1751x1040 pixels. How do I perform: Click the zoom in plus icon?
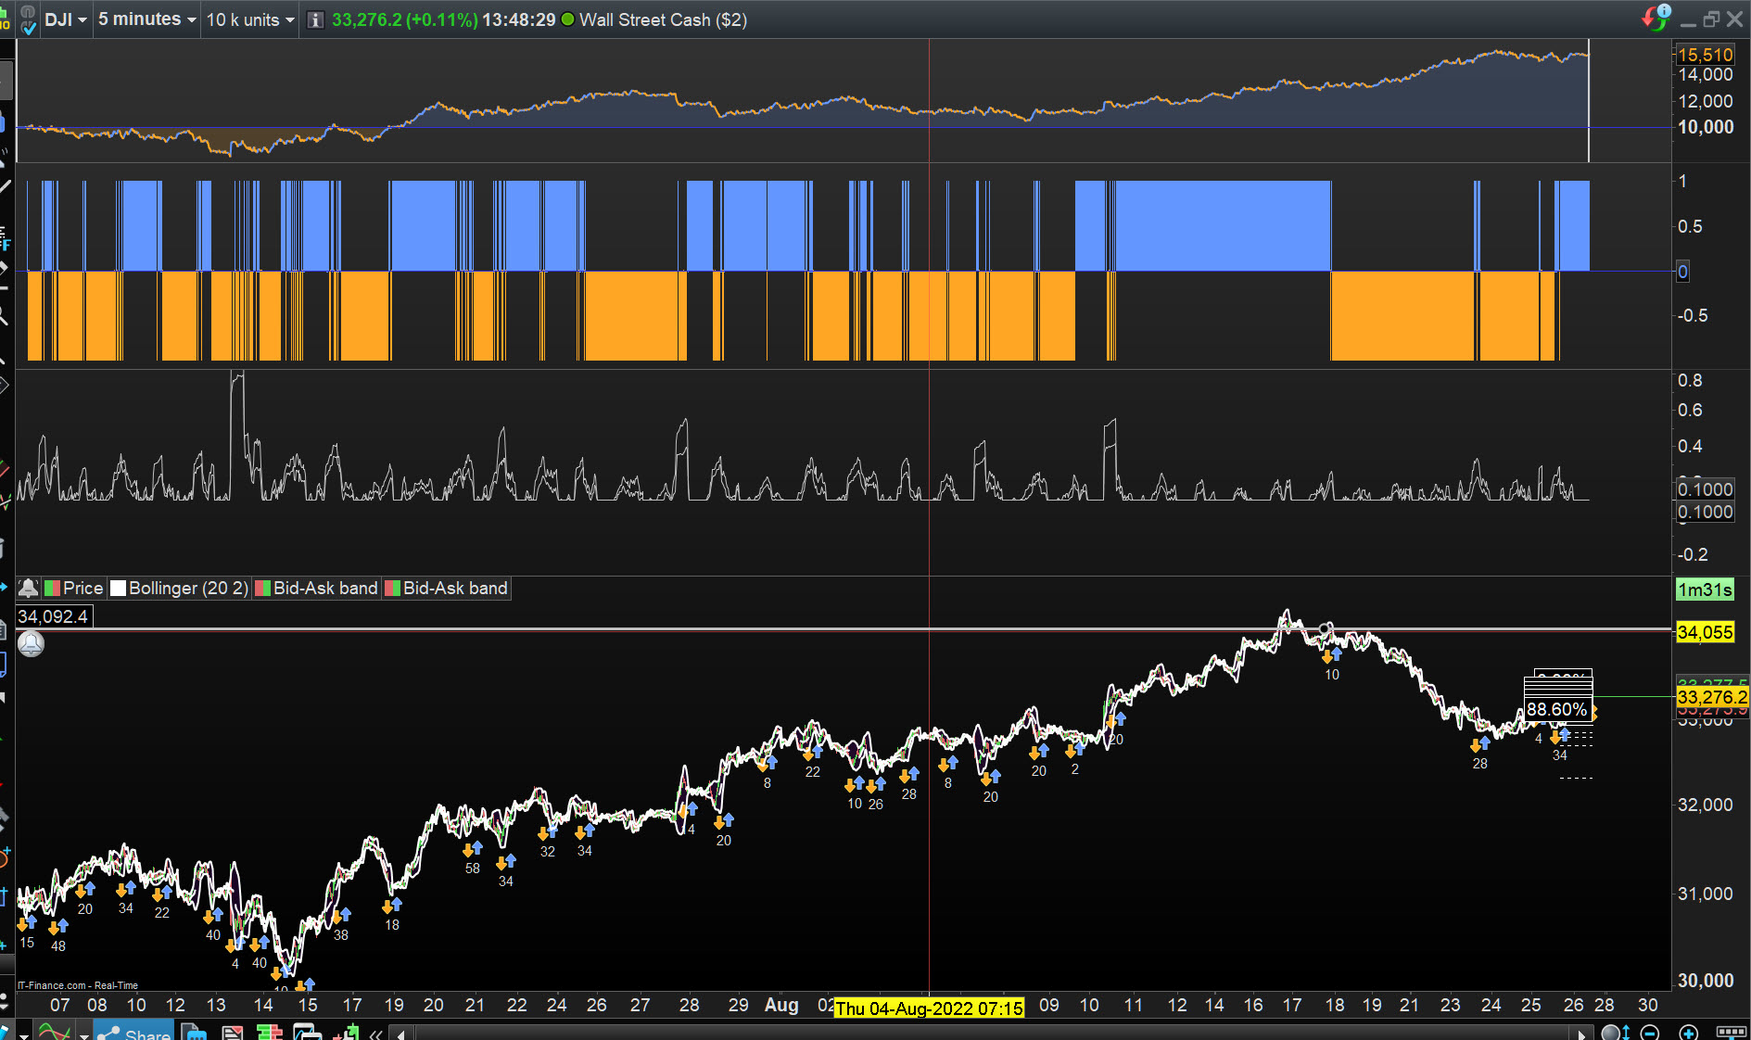point(1688,1033)
